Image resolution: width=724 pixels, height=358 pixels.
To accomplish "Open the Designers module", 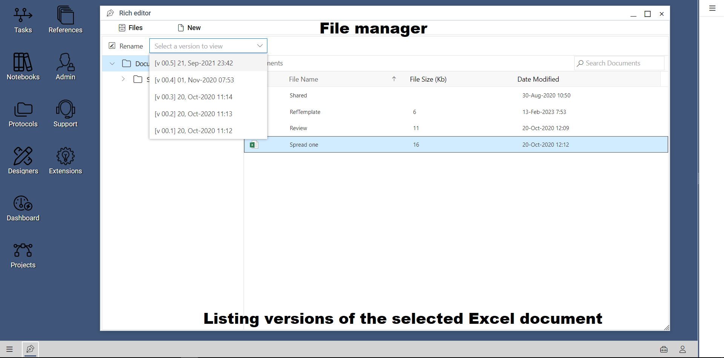I will point(23,161).
